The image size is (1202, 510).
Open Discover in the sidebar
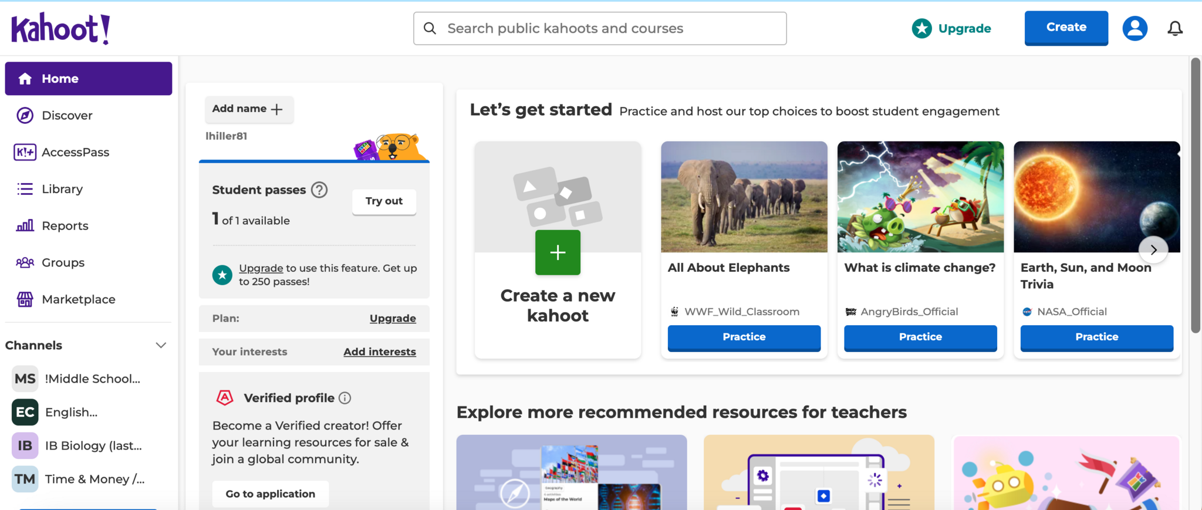point(67,116)
